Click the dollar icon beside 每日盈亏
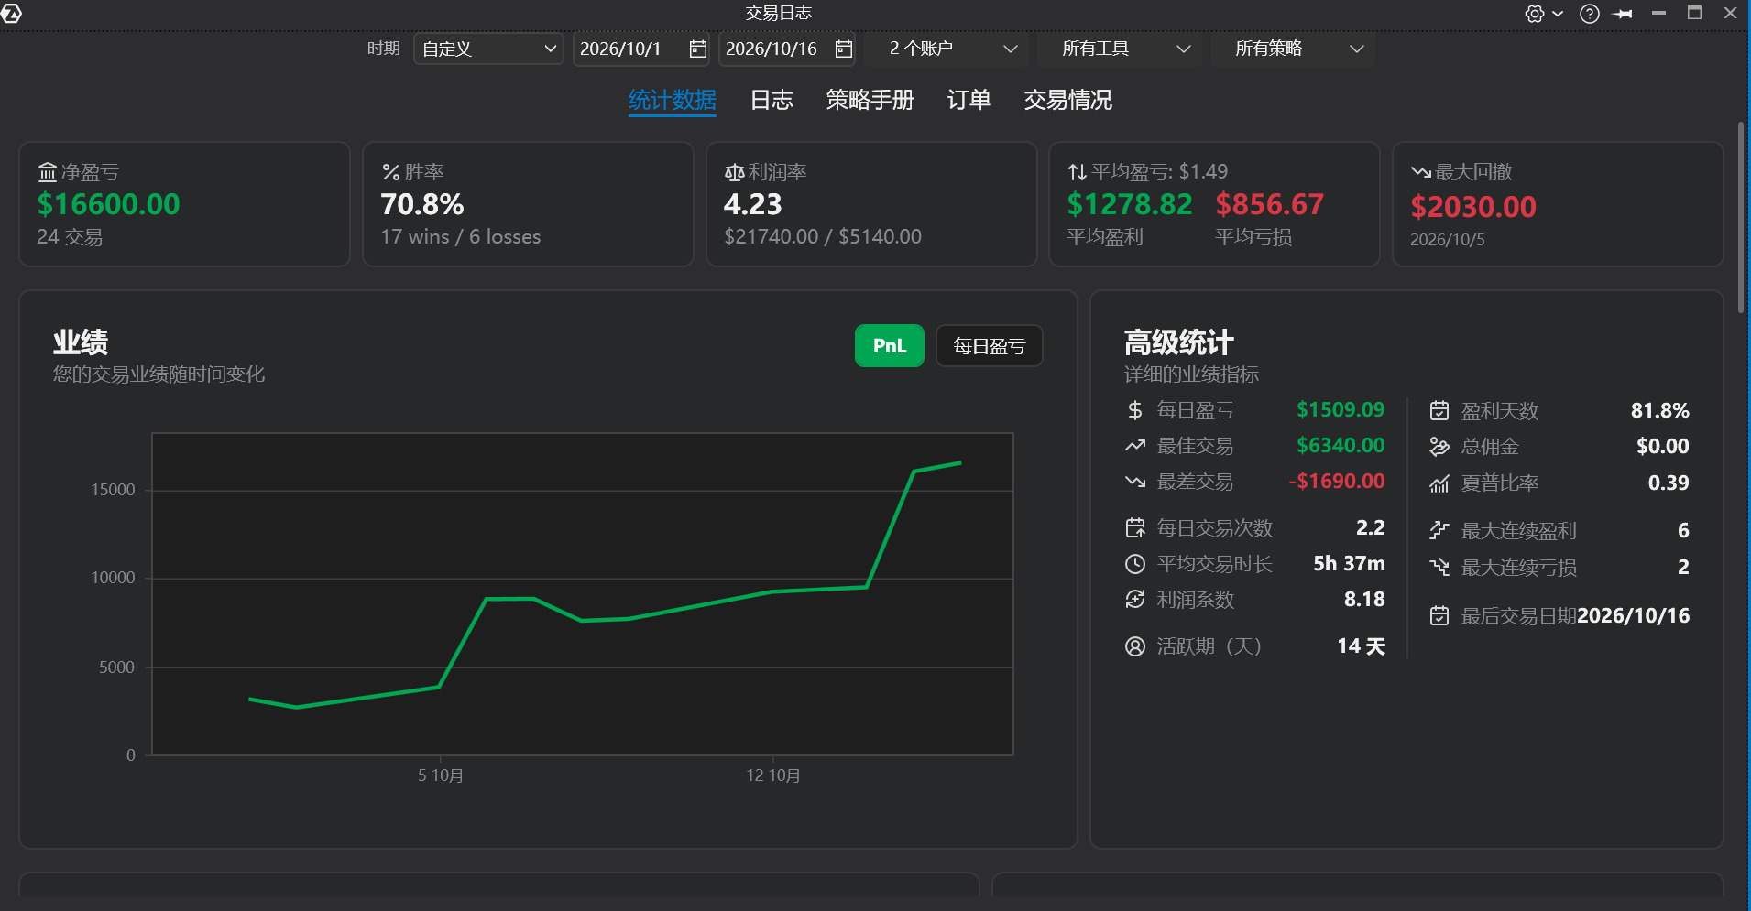The image size is (1751, 911). 1135,410
